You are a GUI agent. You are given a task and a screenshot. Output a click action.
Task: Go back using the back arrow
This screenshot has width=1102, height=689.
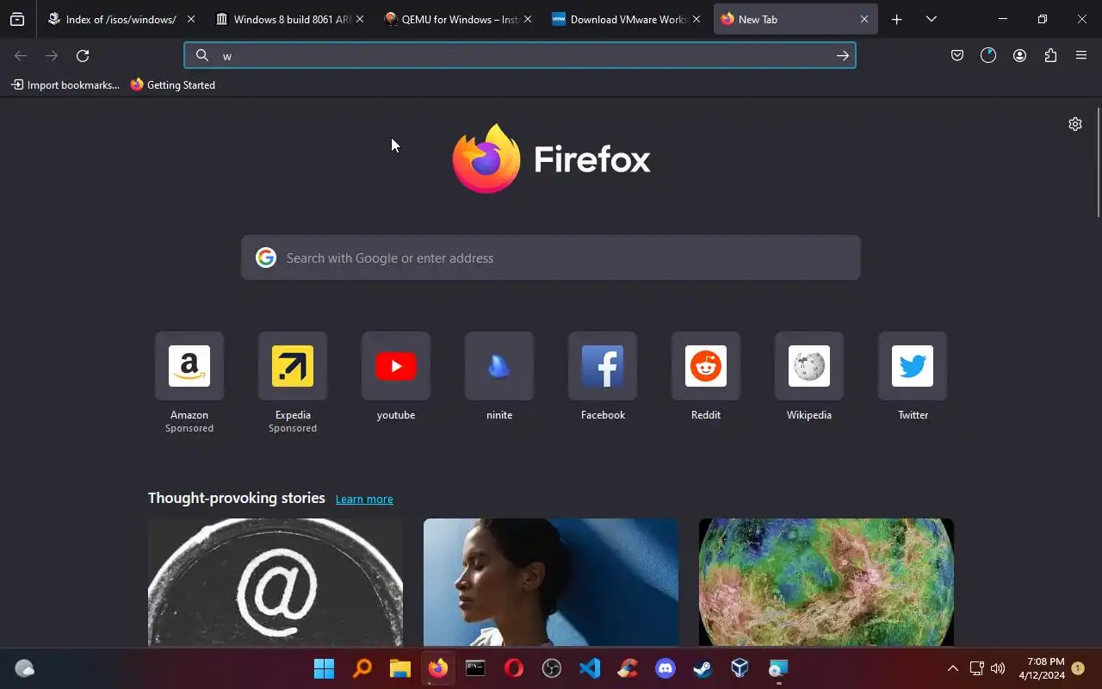[21, 55]
